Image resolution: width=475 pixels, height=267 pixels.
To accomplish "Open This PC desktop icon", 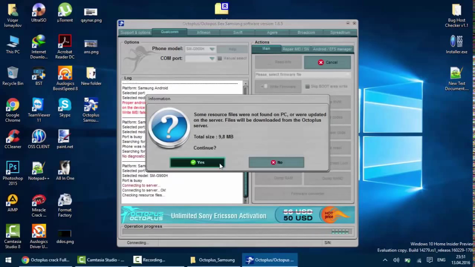I will 13,44.
